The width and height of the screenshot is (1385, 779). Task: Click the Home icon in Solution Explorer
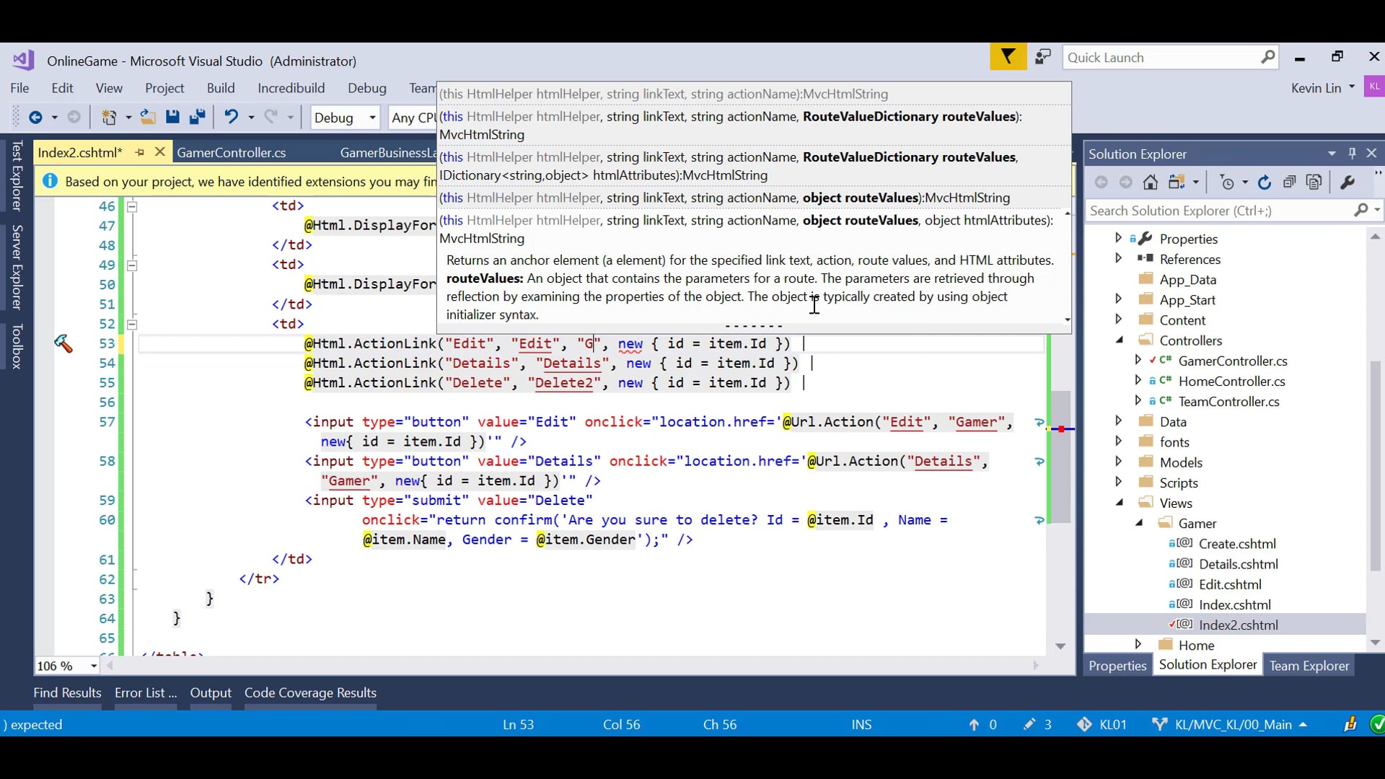click(1150, 182)
